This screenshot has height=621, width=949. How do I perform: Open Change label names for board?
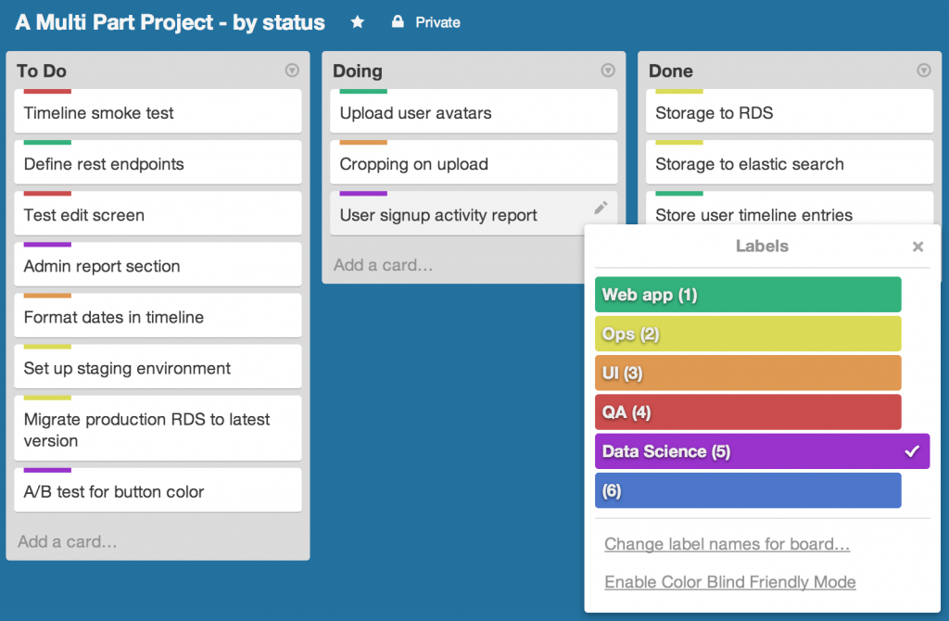pos(727,544)
